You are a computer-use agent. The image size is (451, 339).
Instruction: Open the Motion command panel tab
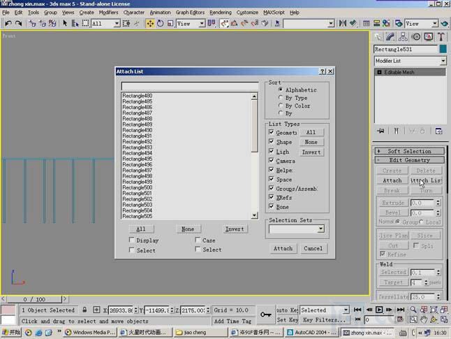point(416,37)
